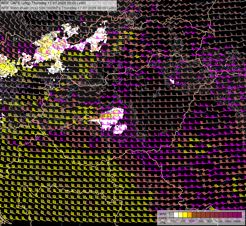The image size is (246, 226).
Task: Click the legend label 500
Action: coord(192,221)
